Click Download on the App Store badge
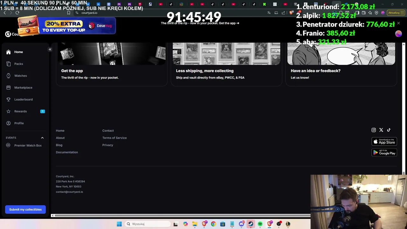 [x=384, y=142]
